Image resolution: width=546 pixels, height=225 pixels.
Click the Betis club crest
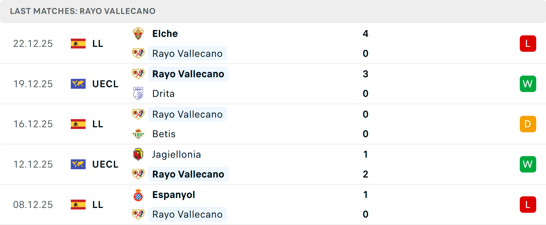point(138,134)
